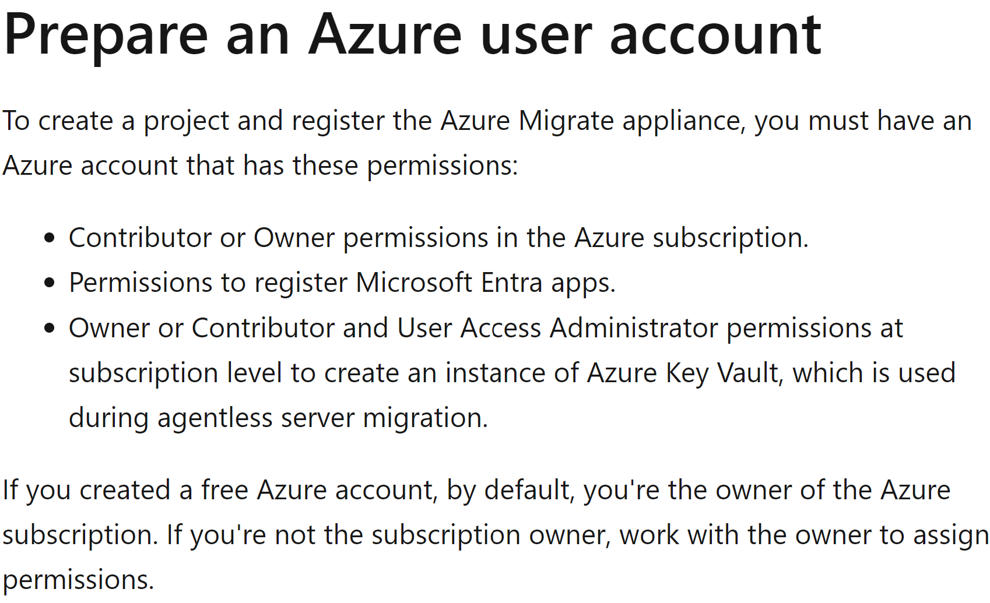Click the text "during agentless server migration."
Image resolution: width=990 pixels, height=603 pixels.
[278, 418]
